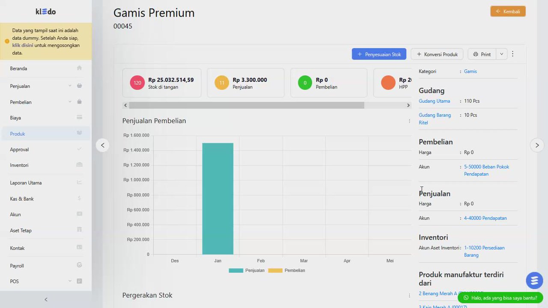Open the round blue floating menu icon
The image size is (548, 308).
[534, 281]
